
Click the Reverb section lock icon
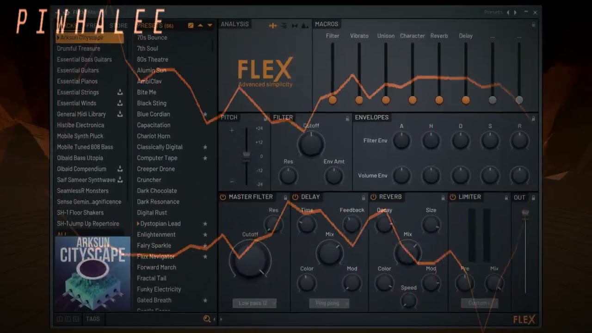[443, 197]
